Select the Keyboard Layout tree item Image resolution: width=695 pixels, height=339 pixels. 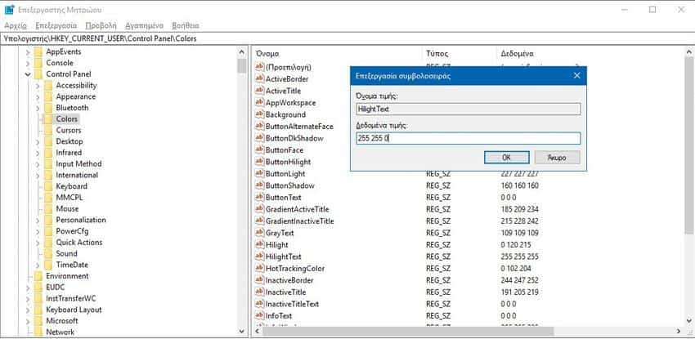coord(74,310)
